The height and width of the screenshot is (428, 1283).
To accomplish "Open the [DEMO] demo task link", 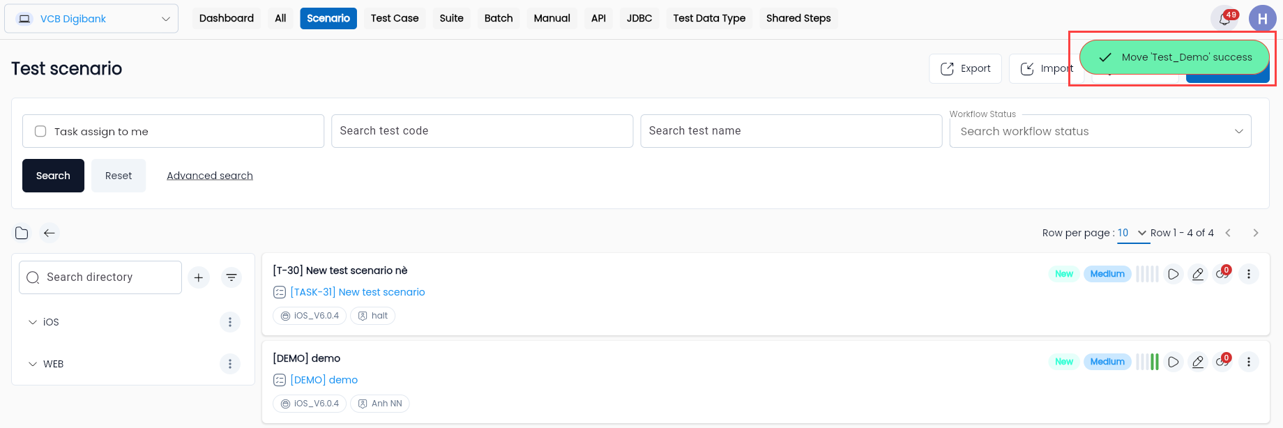I will click(324, 380).
